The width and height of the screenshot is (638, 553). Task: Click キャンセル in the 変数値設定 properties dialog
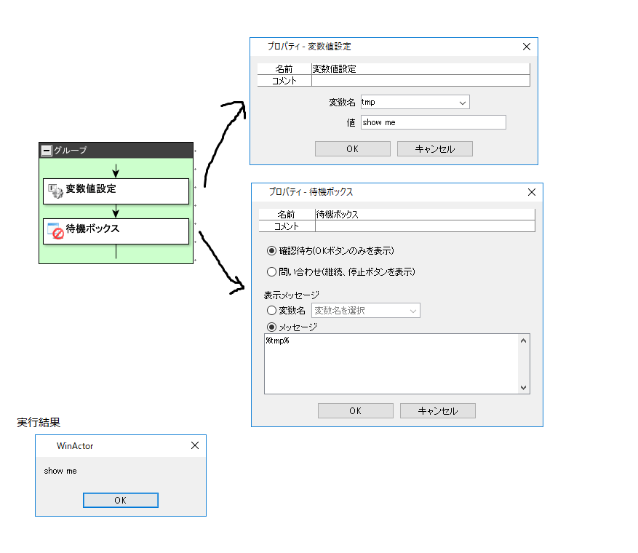(435, 149)
